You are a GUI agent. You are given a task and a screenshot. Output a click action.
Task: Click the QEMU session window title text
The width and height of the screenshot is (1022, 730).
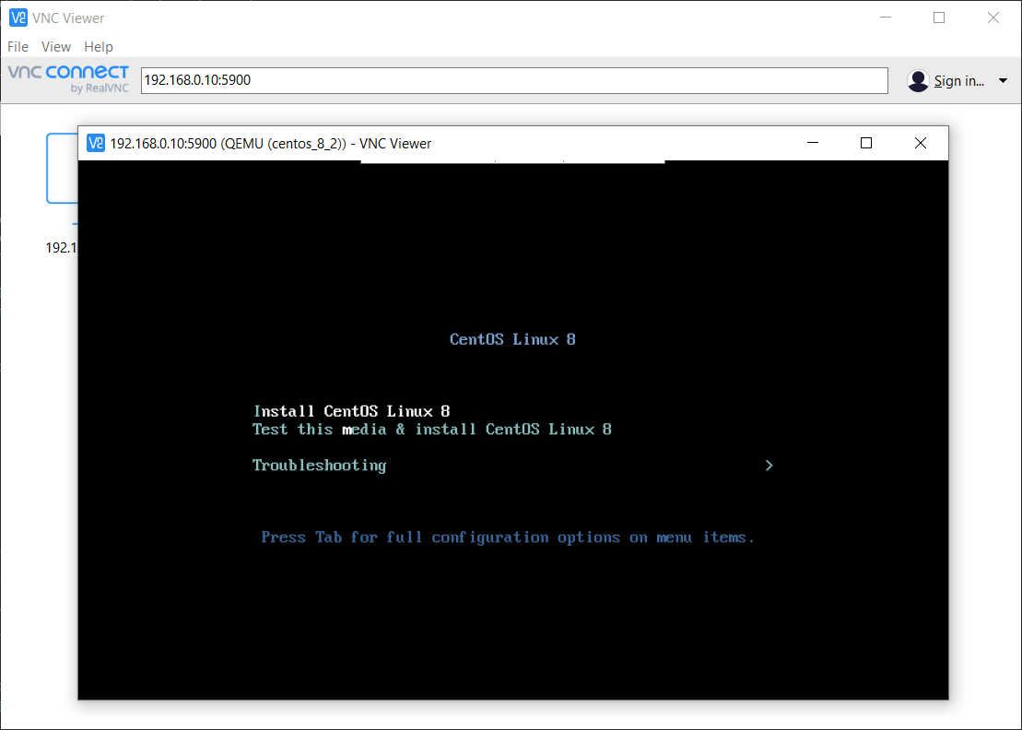pos(271,144)
